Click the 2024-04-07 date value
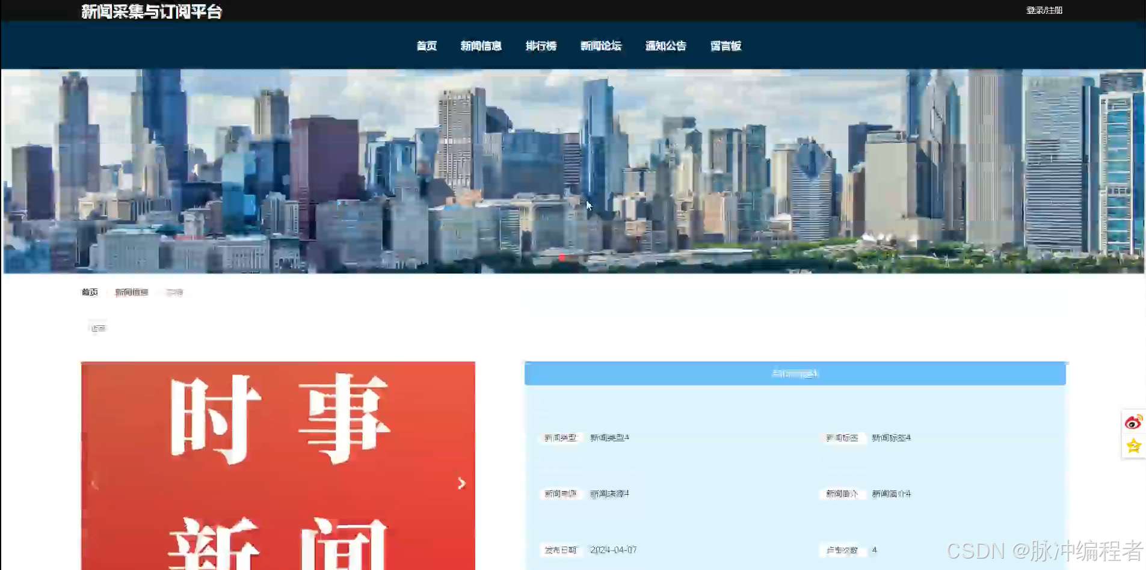1146x570 pixels. [613, 550]
